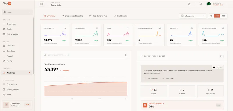Click the 527 likes value
The height and width of the screenshot is (111, 233).
coord(109,40)
